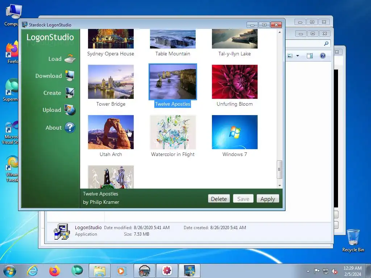Open the Load menu label
The image size is (371, 278).
[x=55, y=59]
